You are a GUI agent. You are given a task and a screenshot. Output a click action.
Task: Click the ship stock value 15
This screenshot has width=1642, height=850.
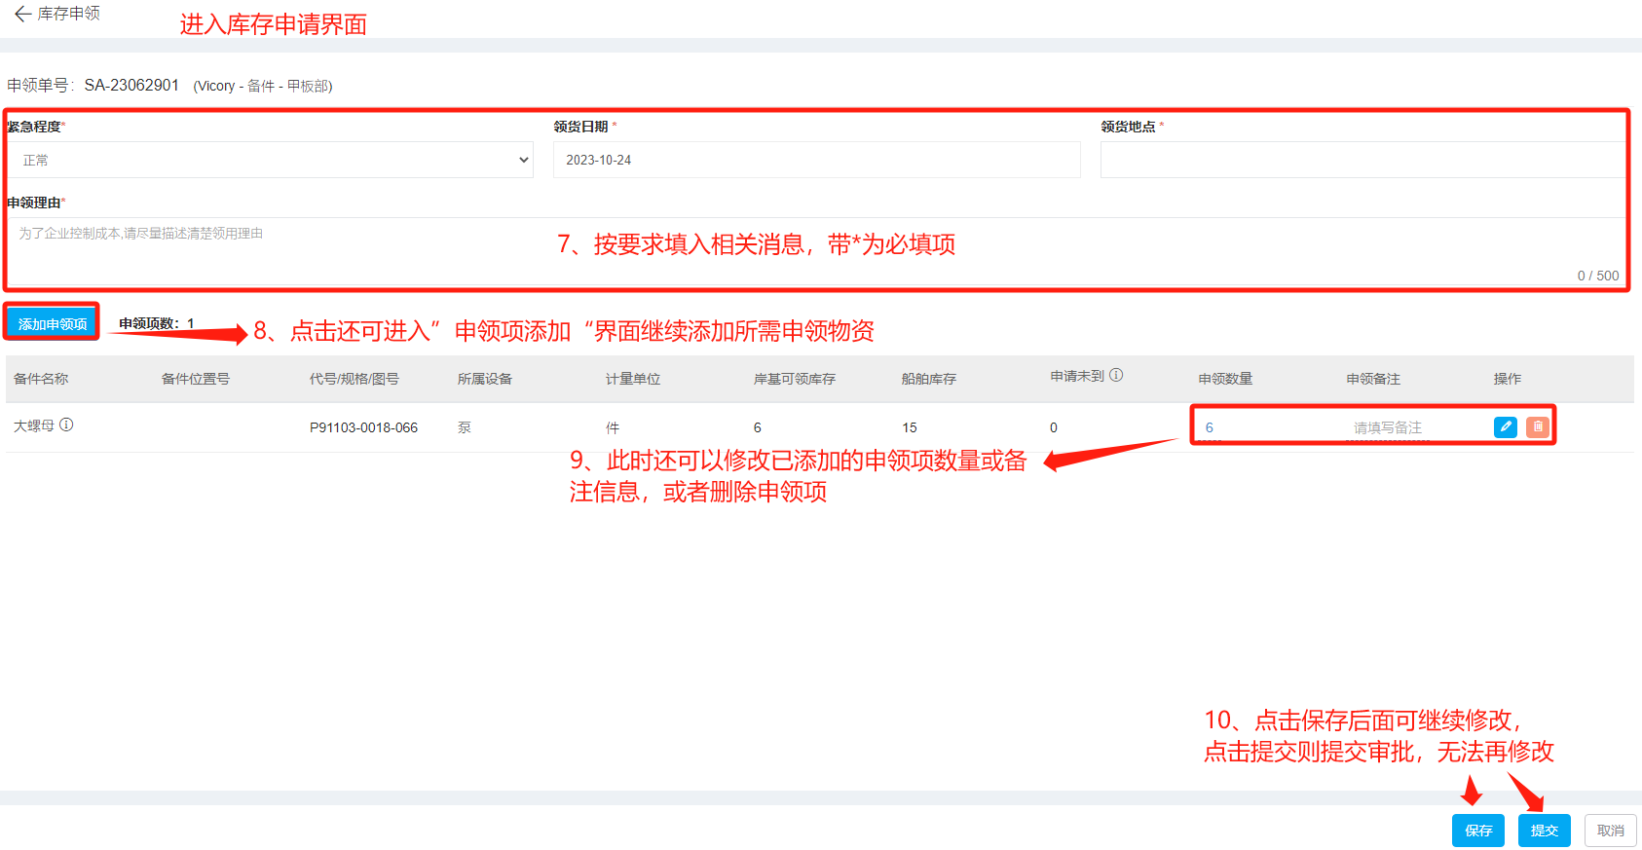[x=910, y=427]
